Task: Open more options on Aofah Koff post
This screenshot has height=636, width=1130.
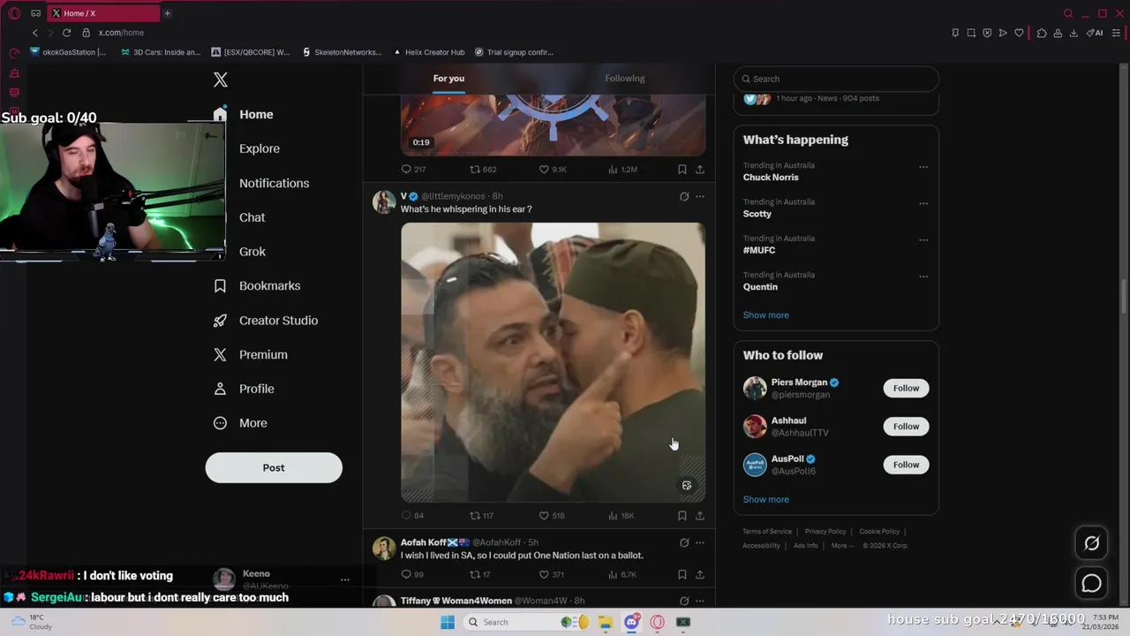Action: pyautogui.click(x=700, y=542)
